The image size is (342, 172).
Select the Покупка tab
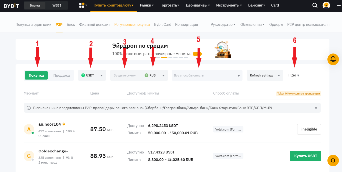coord(36,75)
